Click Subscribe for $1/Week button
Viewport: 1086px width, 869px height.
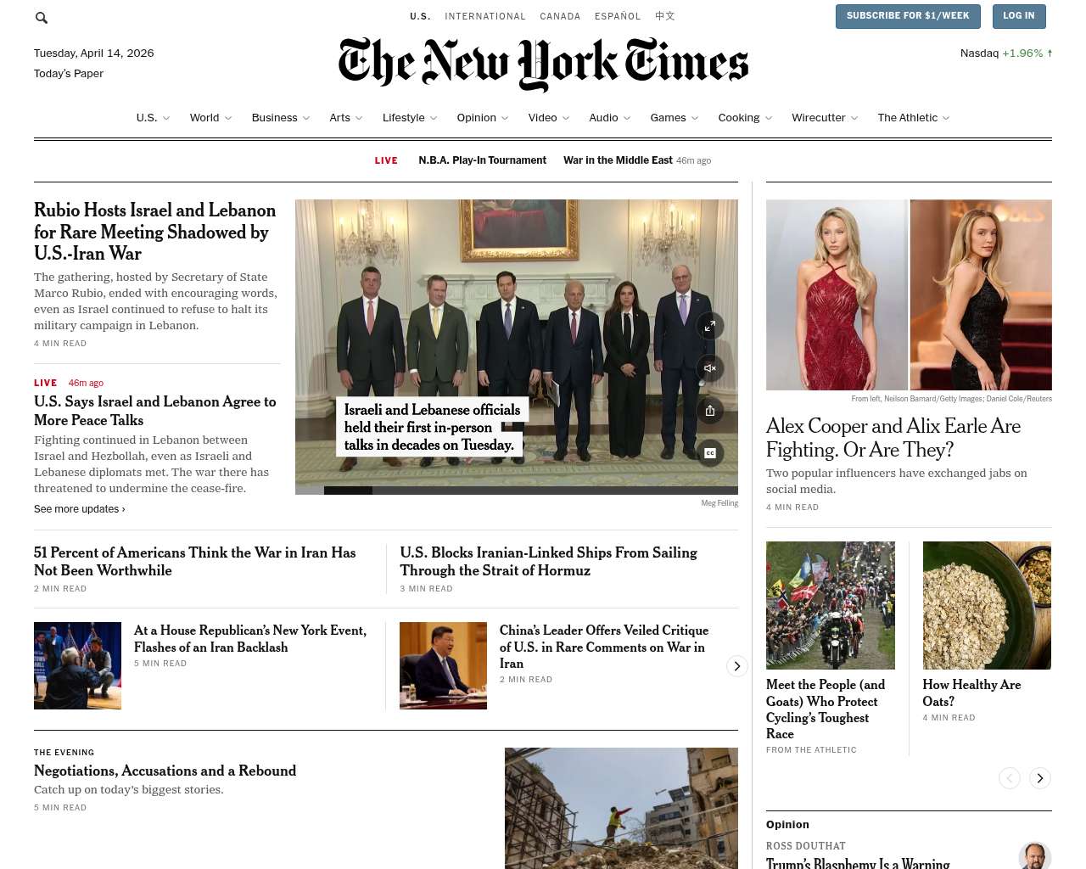tap(908, 16)
